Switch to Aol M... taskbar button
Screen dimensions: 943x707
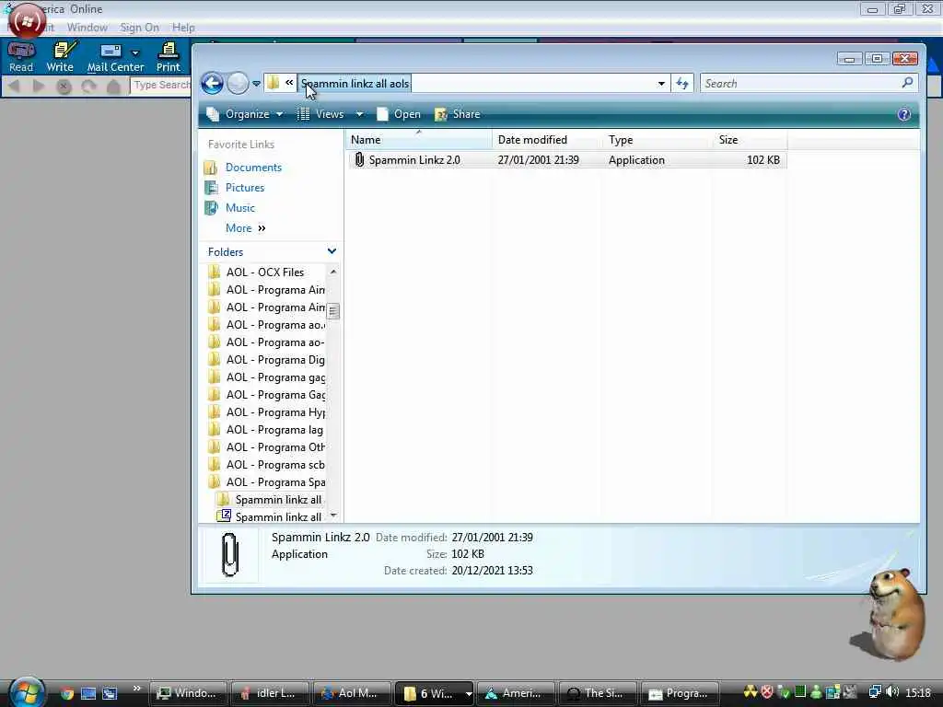pyautogui.click(x=352, y=693)
